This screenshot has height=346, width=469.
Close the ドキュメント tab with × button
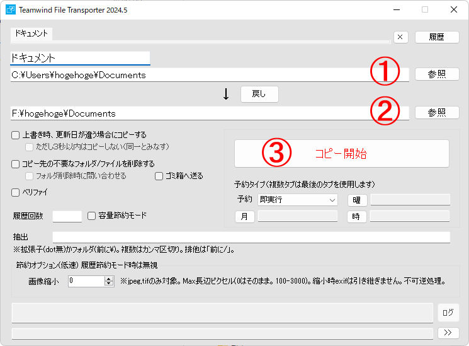[400, 37]
